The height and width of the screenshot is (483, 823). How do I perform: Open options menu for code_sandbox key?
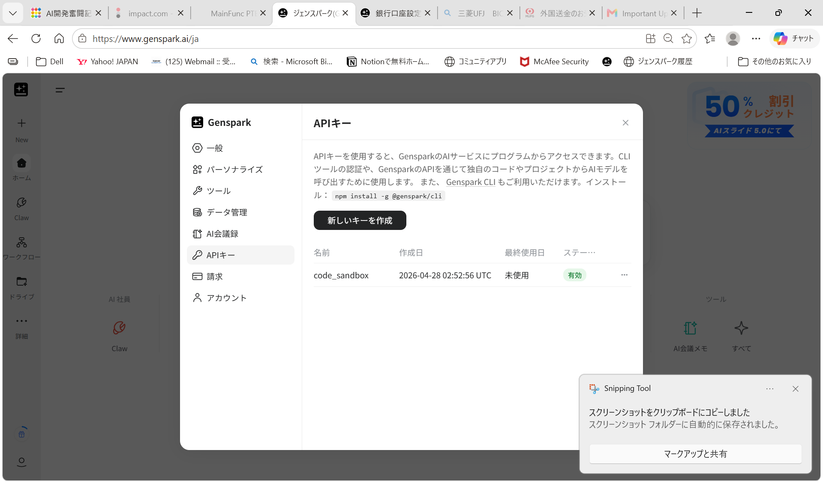click(624, 275)
